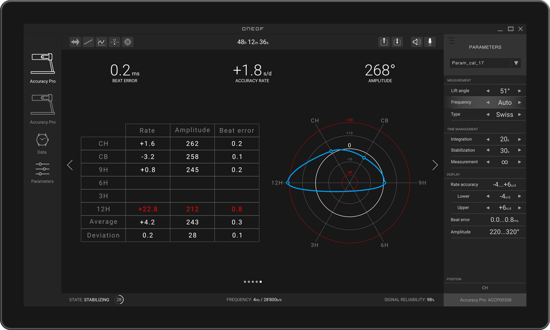Click the upload/export icon
This screenshot has height=330, width=550.
[384, 42]
